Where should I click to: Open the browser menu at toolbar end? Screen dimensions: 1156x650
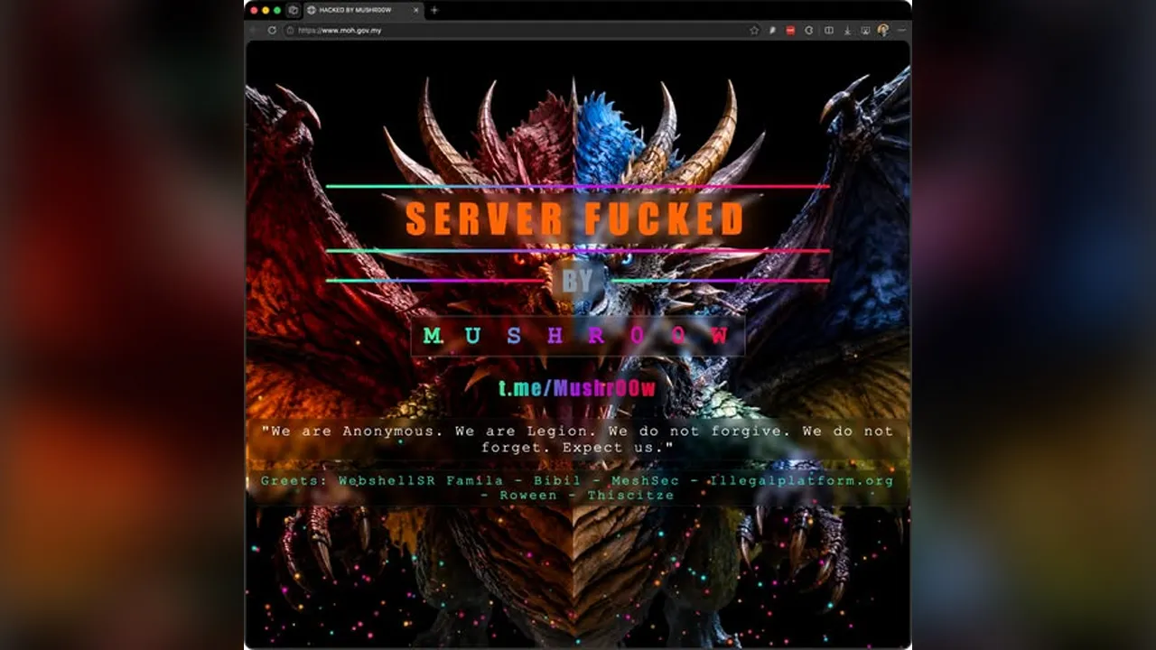pos(901,30)
